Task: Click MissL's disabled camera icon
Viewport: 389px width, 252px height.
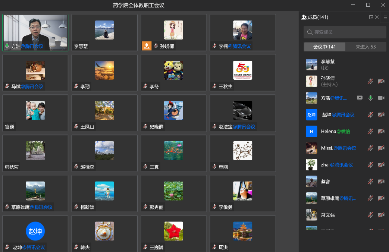Action: 381,148
